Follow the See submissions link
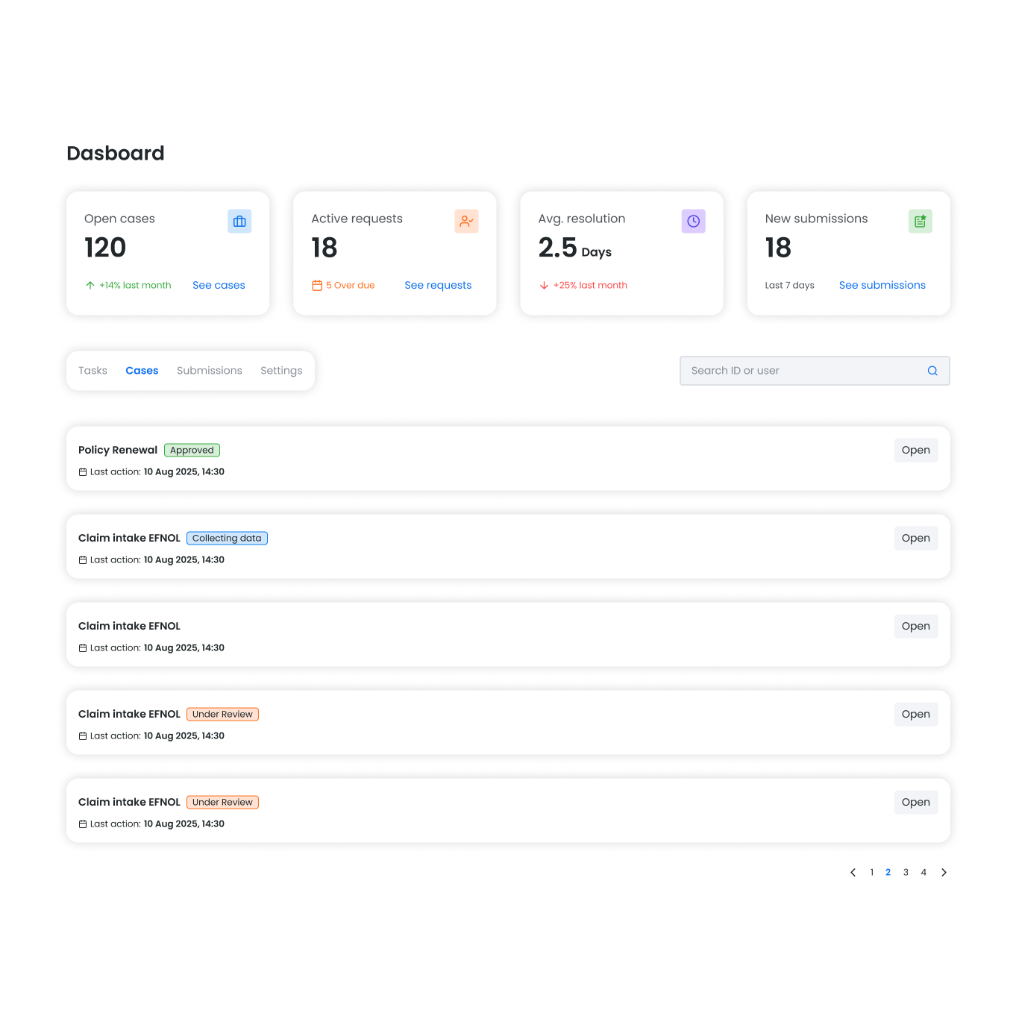The image size is (1016, 1016). tap(882, 285)
